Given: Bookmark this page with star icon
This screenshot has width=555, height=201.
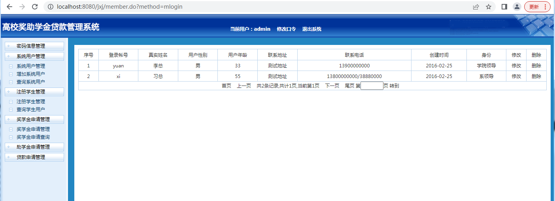Looking at the screenshot, I should 489,7.
